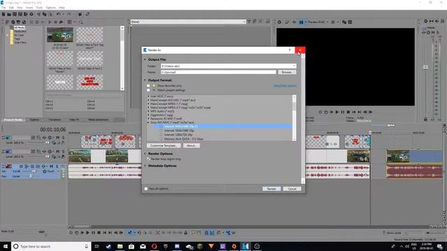Image resolution: width=447 pixels, height=251 pixels.
Task: Enable Show favorites only checkbox
Action: (148, 86)
